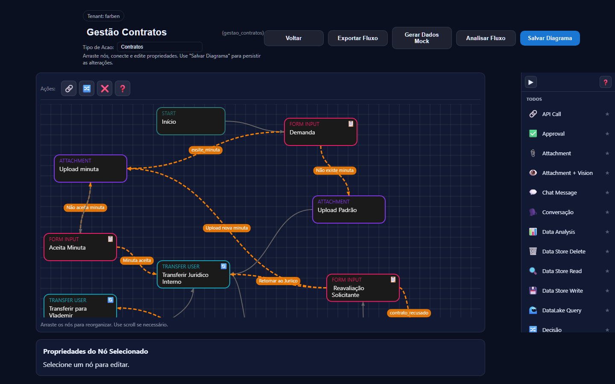Open help via the question mark icon
Viewport: 615px width, 384px height.
click(123, 88)
